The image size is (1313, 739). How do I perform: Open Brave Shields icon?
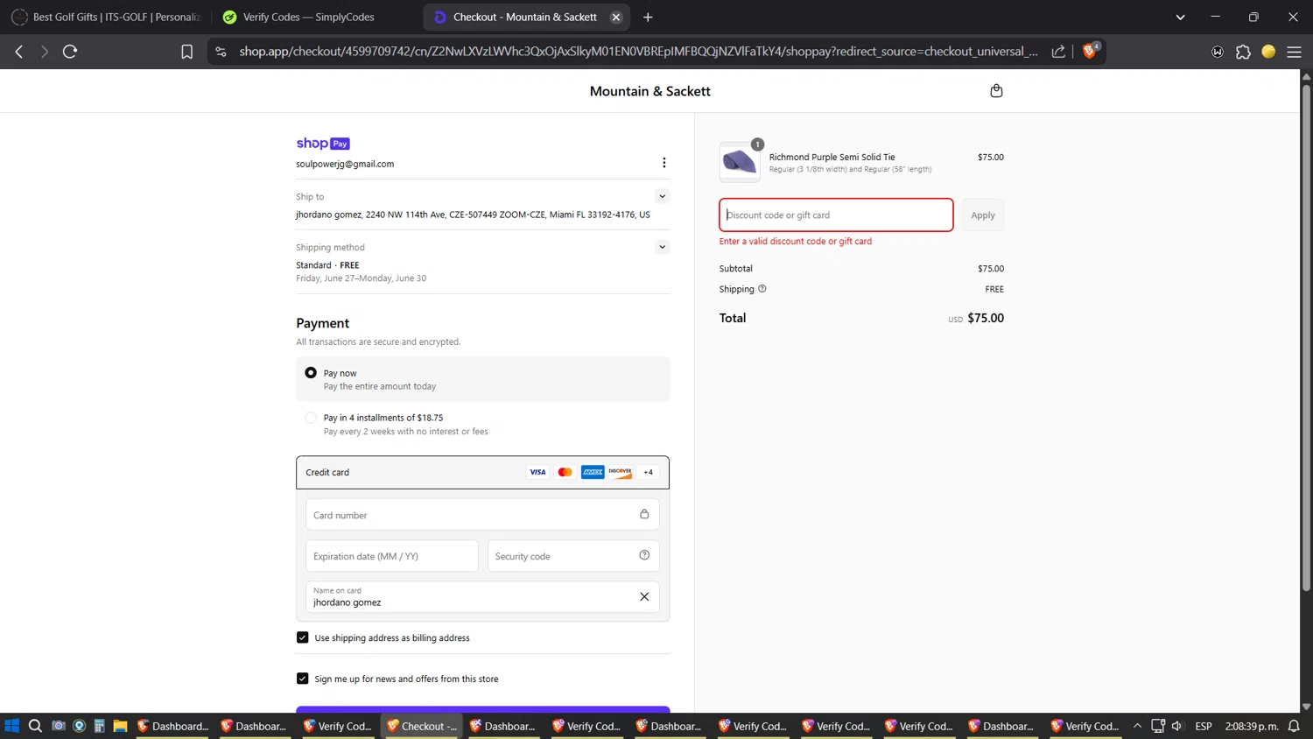1090,51
